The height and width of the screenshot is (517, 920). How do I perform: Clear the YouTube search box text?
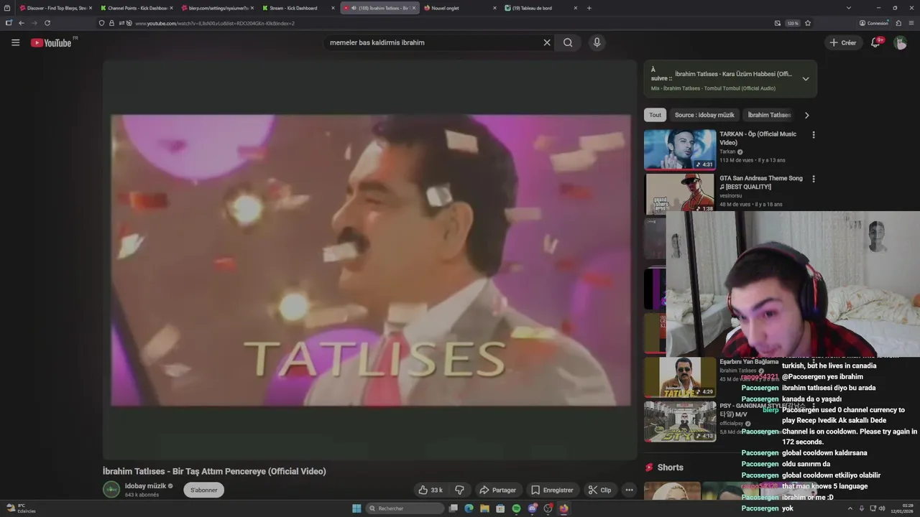point(547,42)
